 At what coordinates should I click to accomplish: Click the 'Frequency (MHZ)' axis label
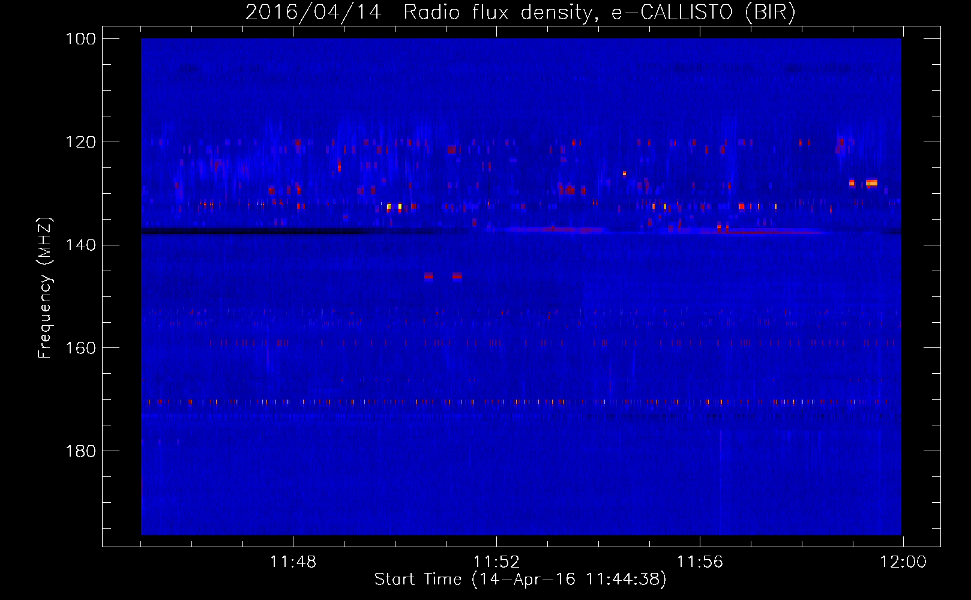tap(45, 287)
